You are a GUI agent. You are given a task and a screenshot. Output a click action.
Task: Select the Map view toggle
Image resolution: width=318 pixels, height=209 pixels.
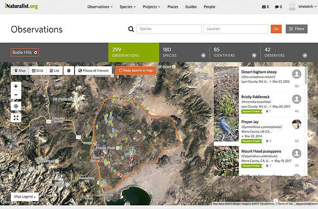20,70
